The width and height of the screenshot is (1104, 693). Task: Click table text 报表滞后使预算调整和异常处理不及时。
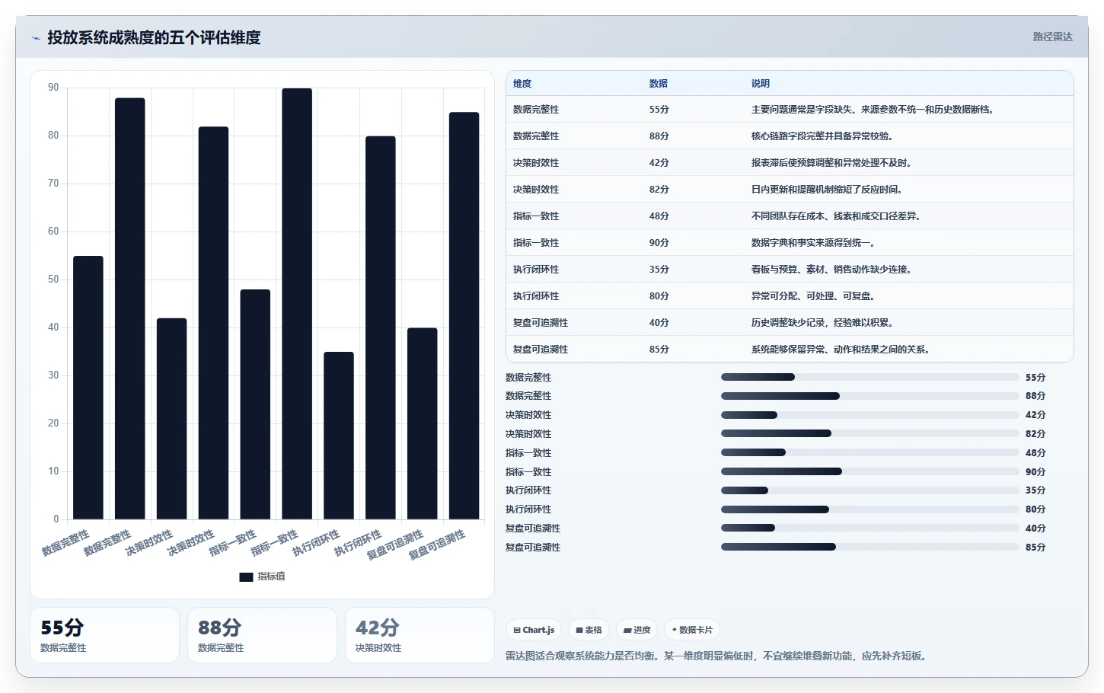point(831,163)
